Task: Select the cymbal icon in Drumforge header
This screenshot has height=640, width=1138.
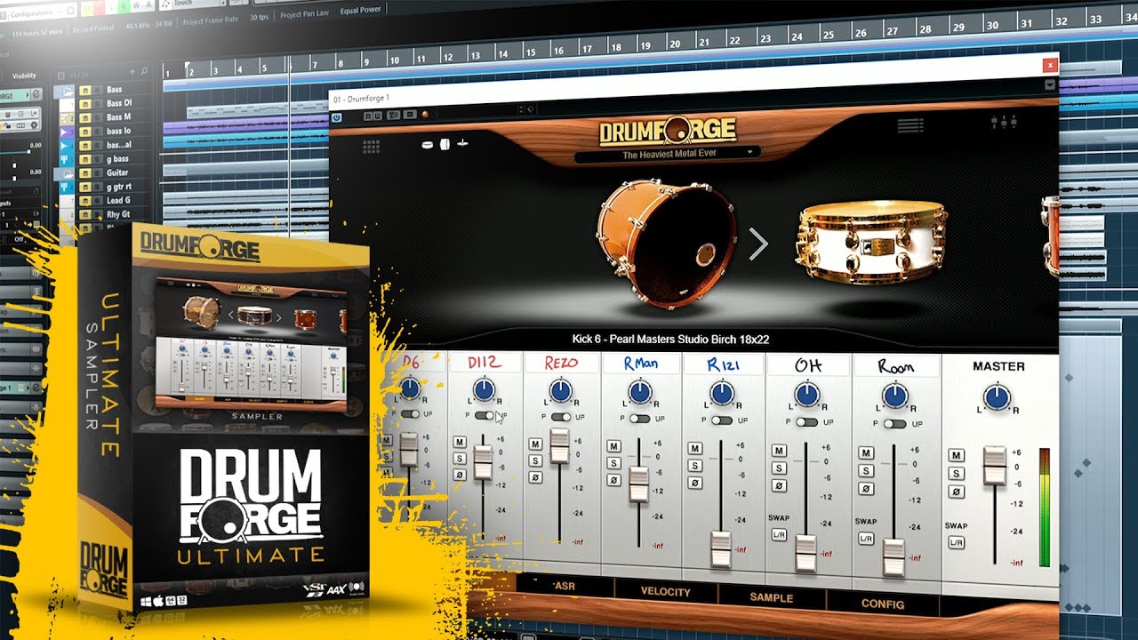Action: 462,144
